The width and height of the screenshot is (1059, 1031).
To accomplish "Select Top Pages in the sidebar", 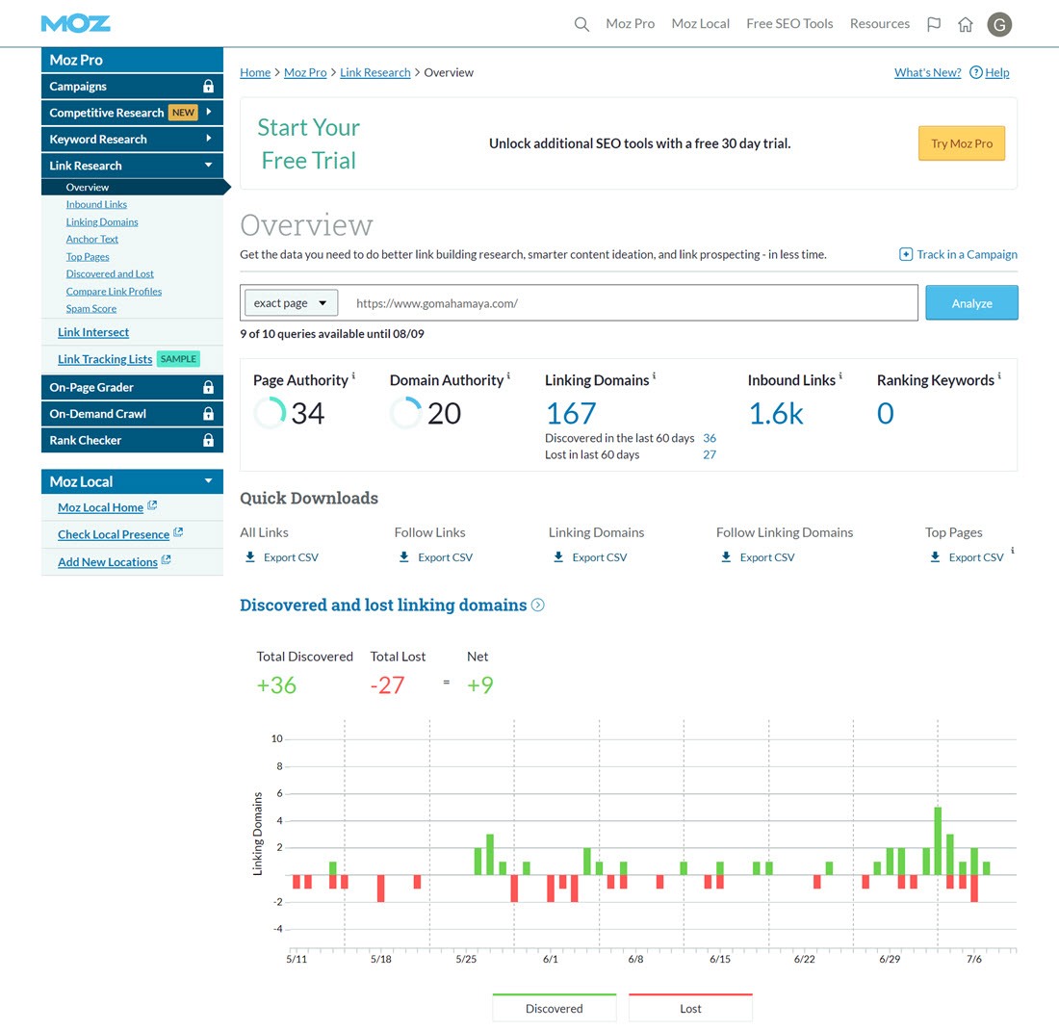I will click(x=88, y=257).
